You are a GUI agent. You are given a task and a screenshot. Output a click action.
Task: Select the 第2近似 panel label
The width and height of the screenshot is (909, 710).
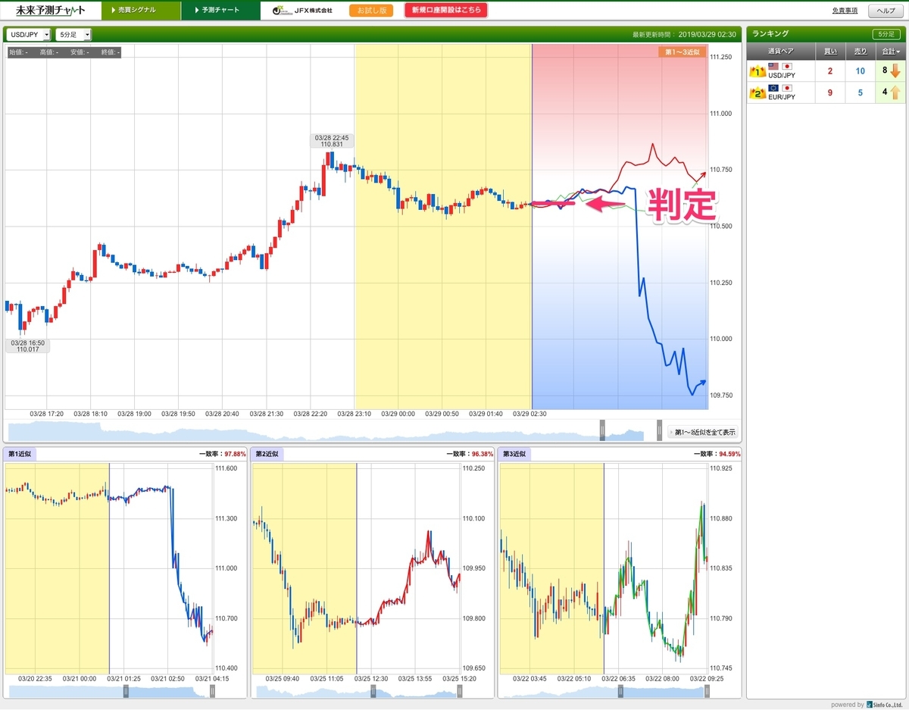[267, 454]
